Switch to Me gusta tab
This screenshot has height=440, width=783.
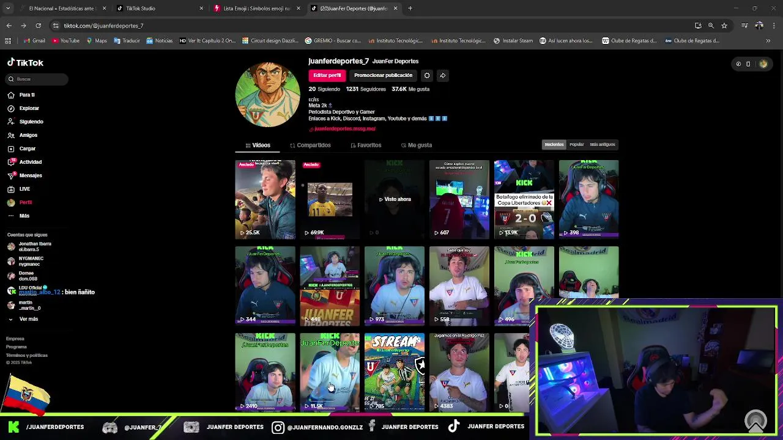point(416,145)
